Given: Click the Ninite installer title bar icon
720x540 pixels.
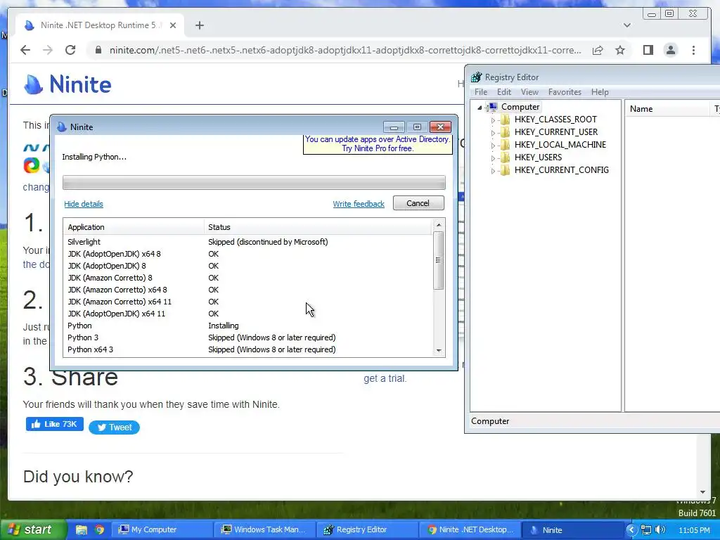Looking at the screenshot, I should pos(62,127).
